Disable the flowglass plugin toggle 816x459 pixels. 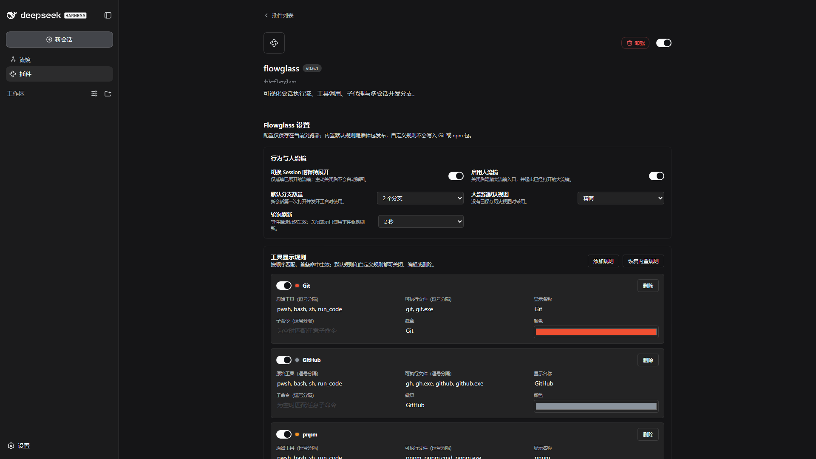(664, 43)
